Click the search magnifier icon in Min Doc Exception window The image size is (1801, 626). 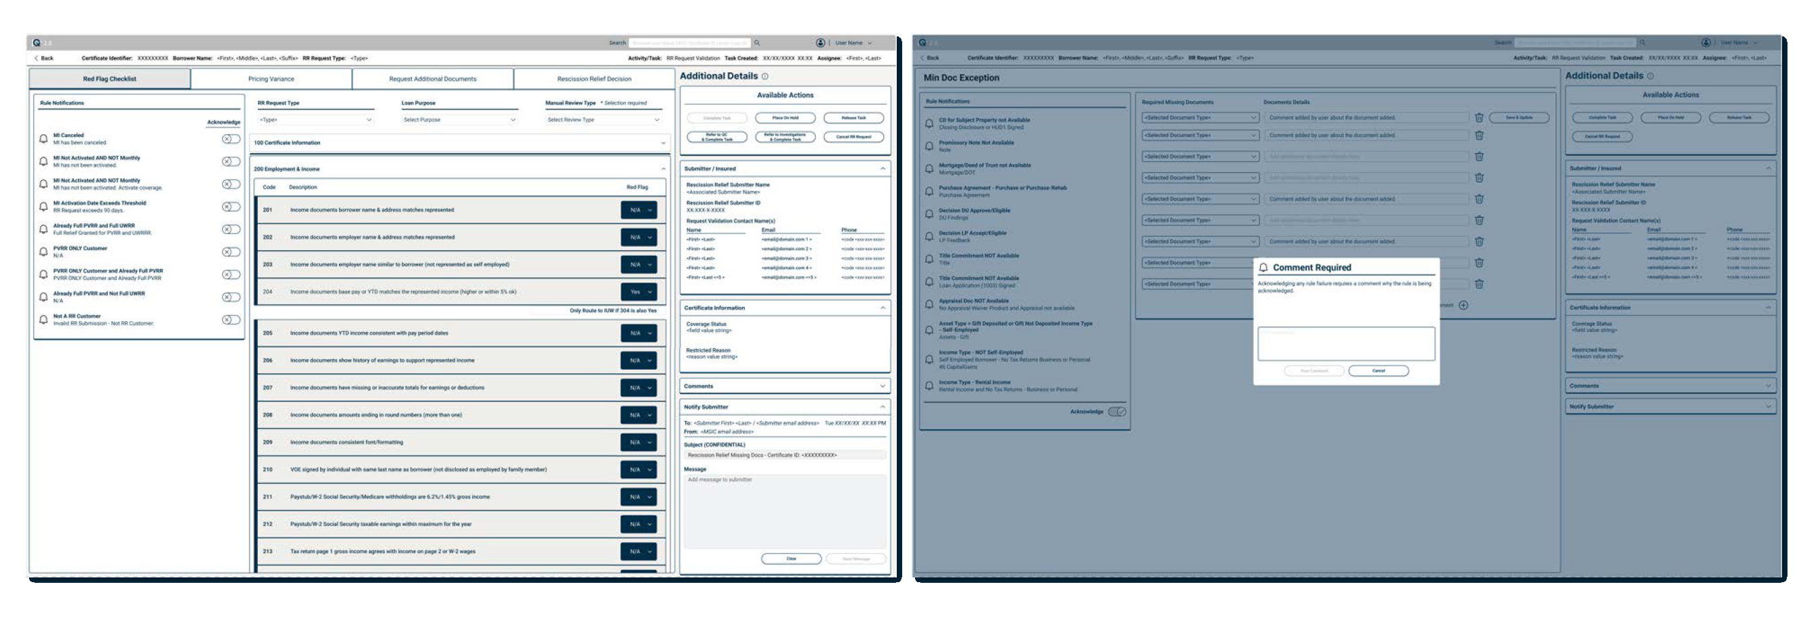[1642, 42]
